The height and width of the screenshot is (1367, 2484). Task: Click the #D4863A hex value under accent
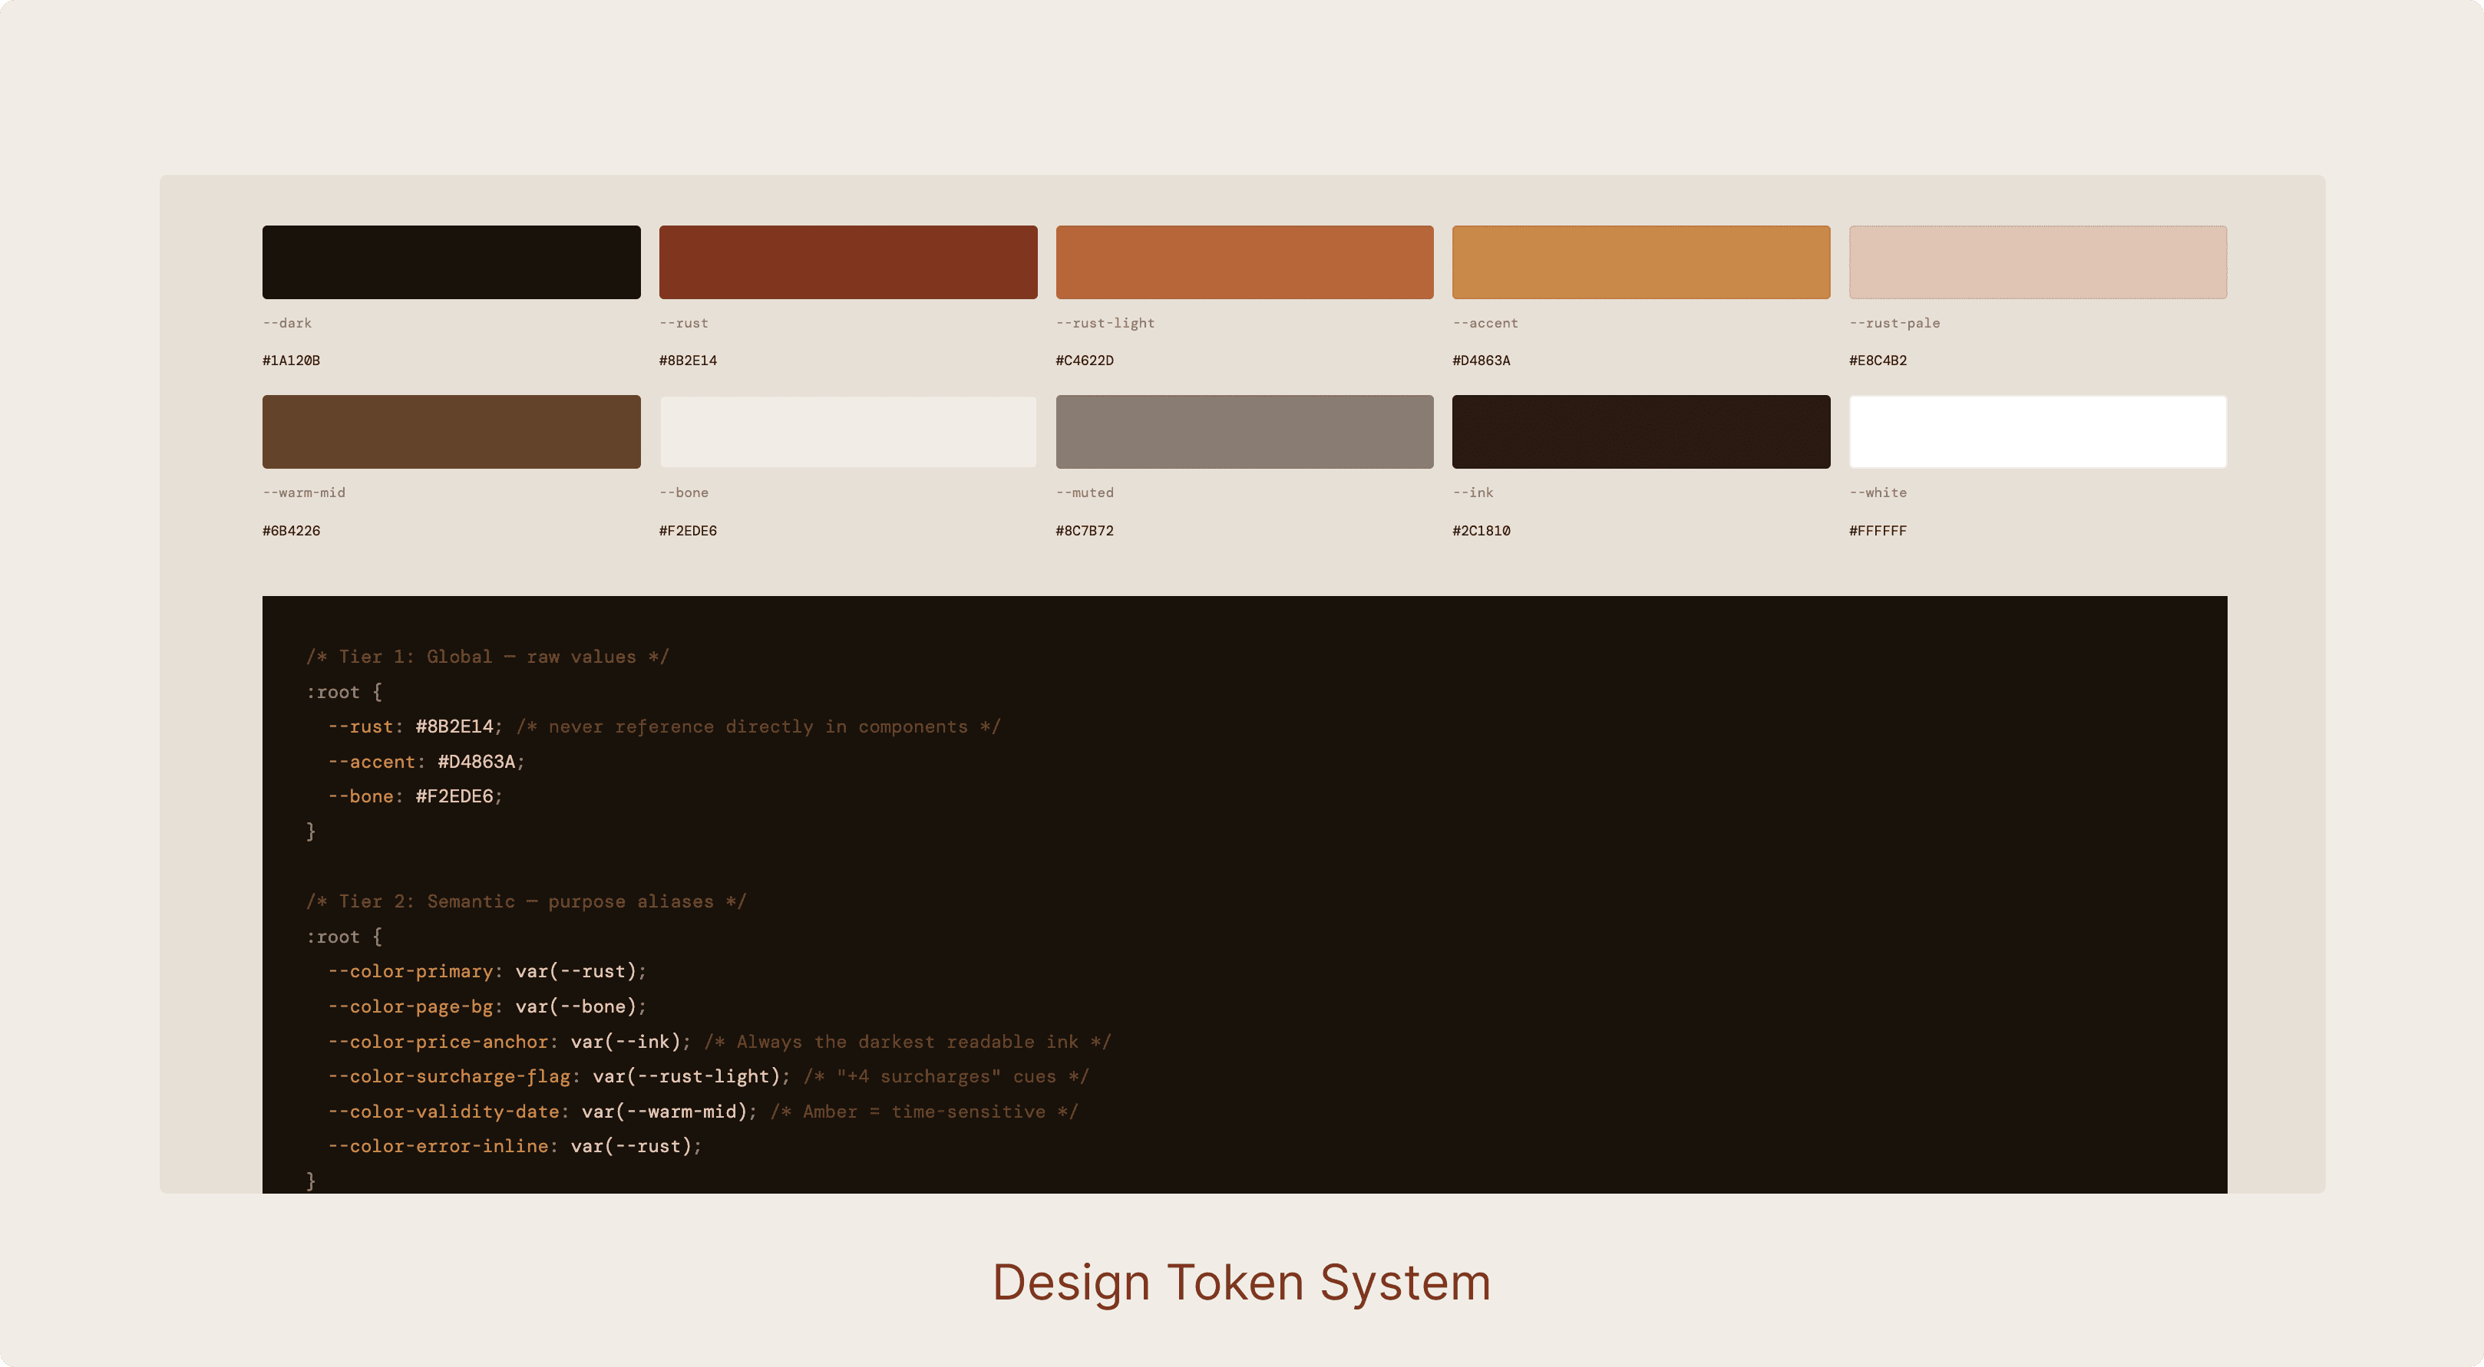click(x=1480, y=361)
